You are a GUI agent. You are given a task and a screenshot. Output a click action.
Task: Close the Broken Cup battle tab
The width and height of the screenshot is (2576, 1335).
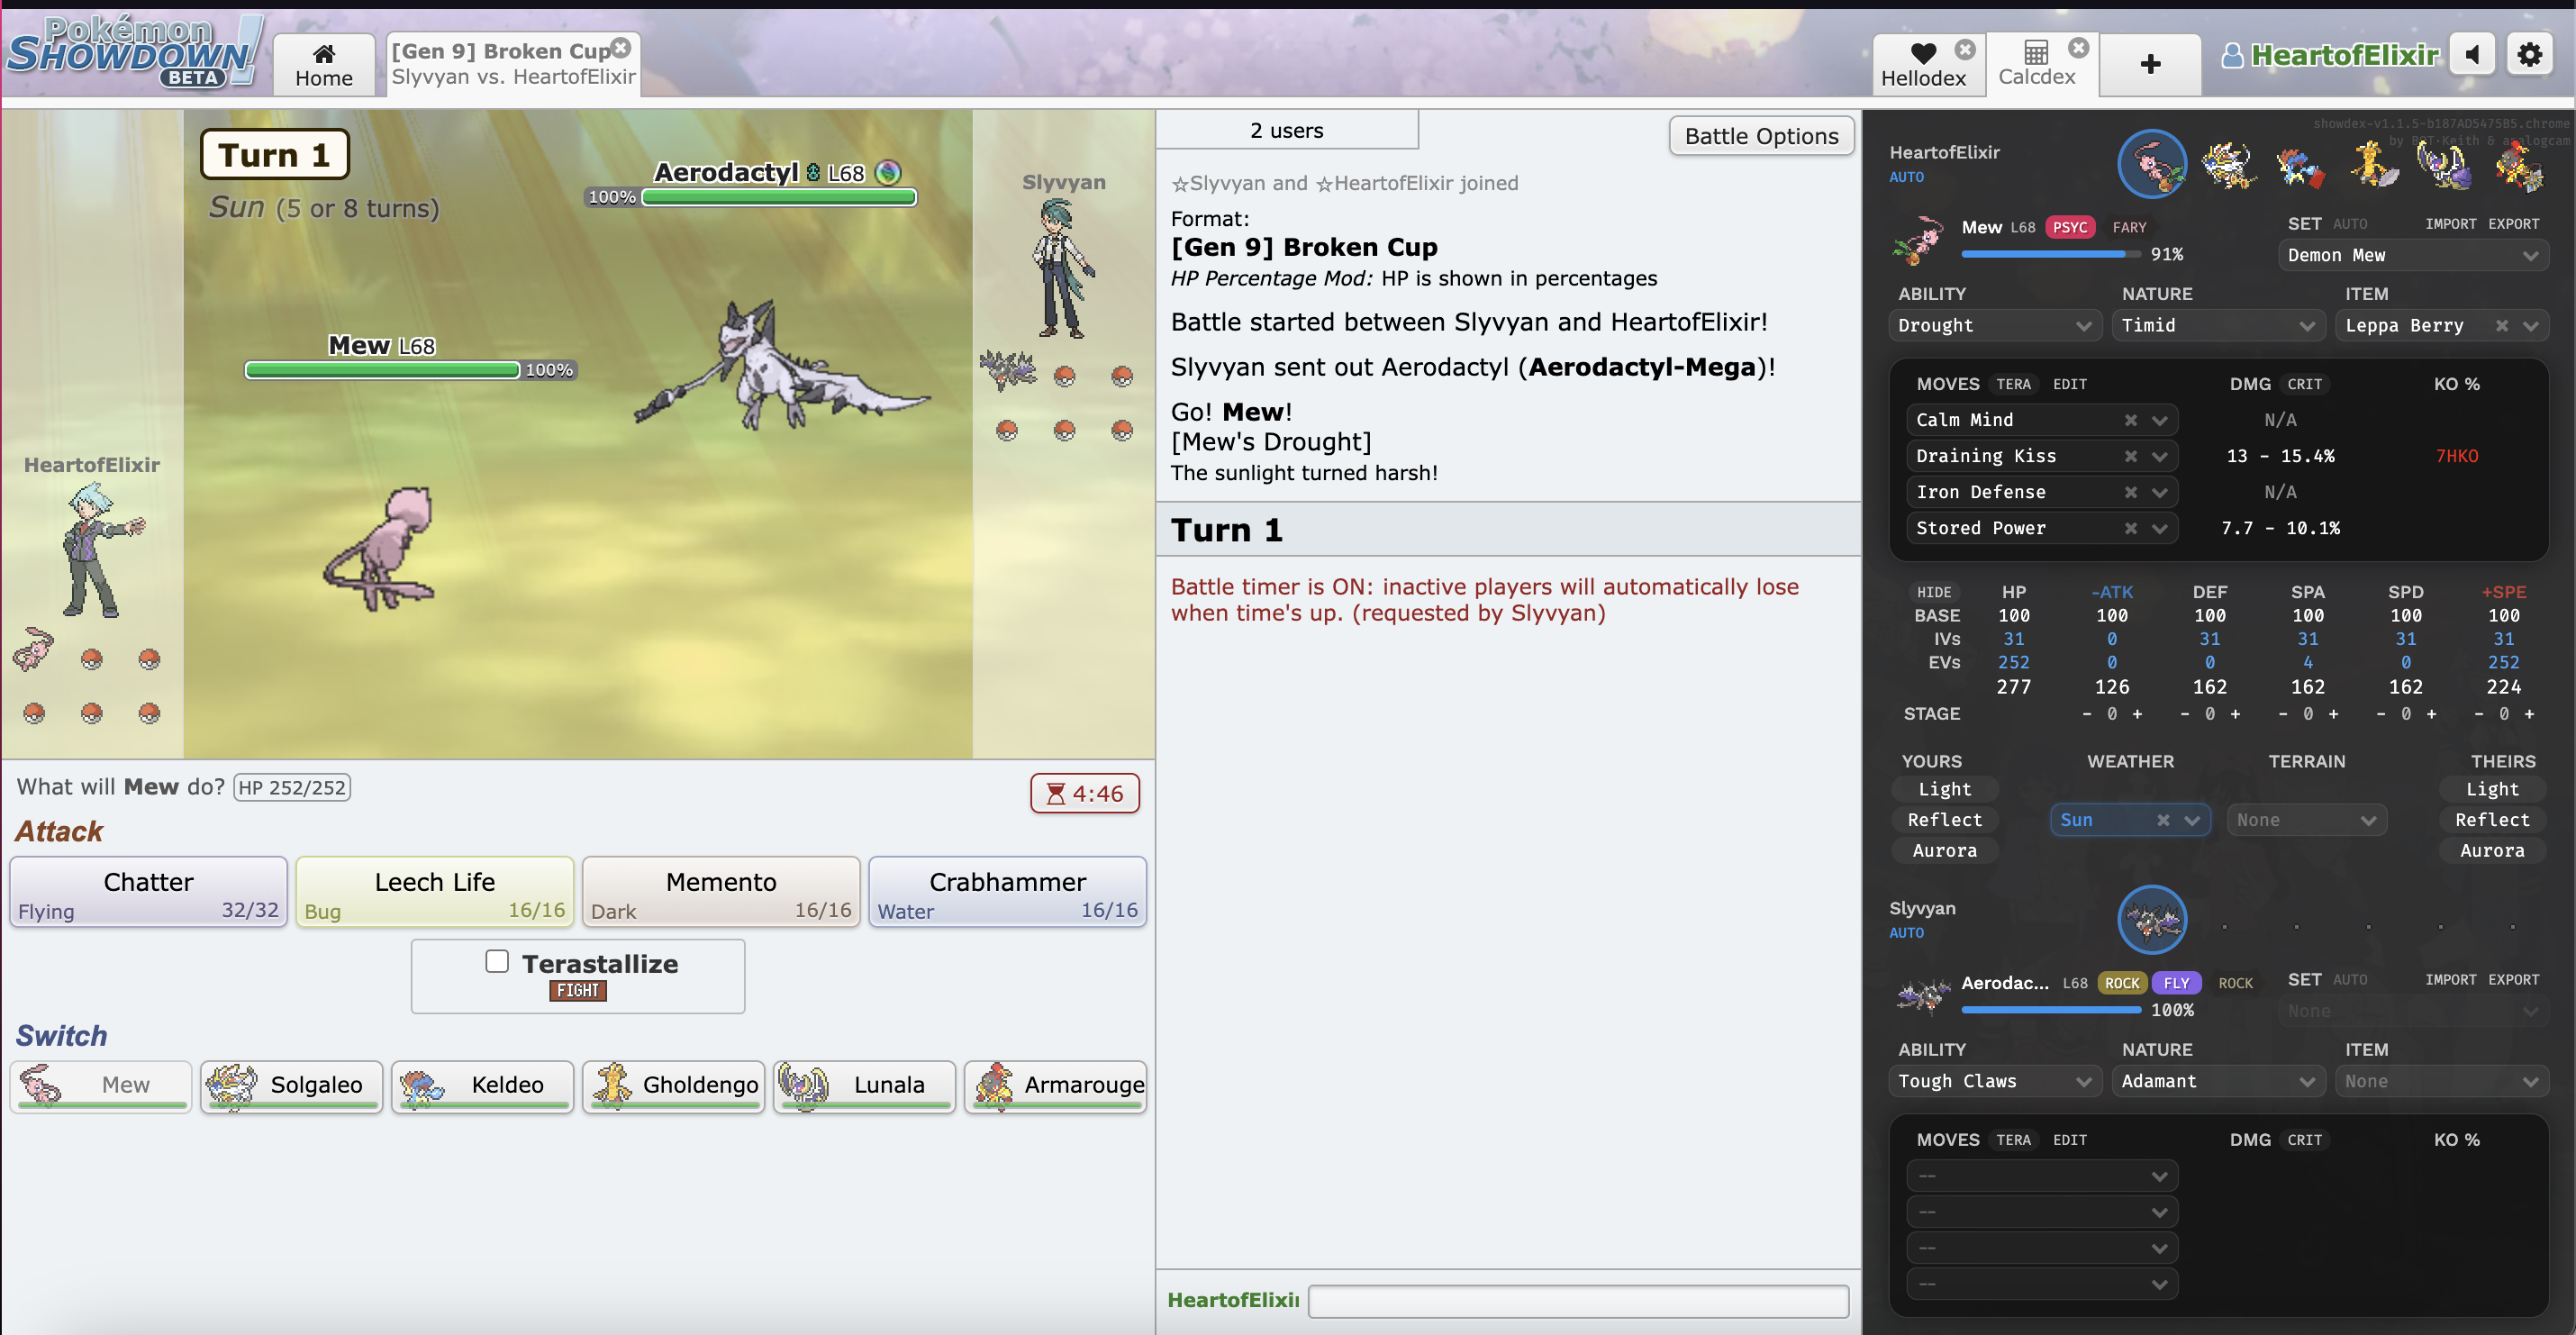(x=621, y=48)
